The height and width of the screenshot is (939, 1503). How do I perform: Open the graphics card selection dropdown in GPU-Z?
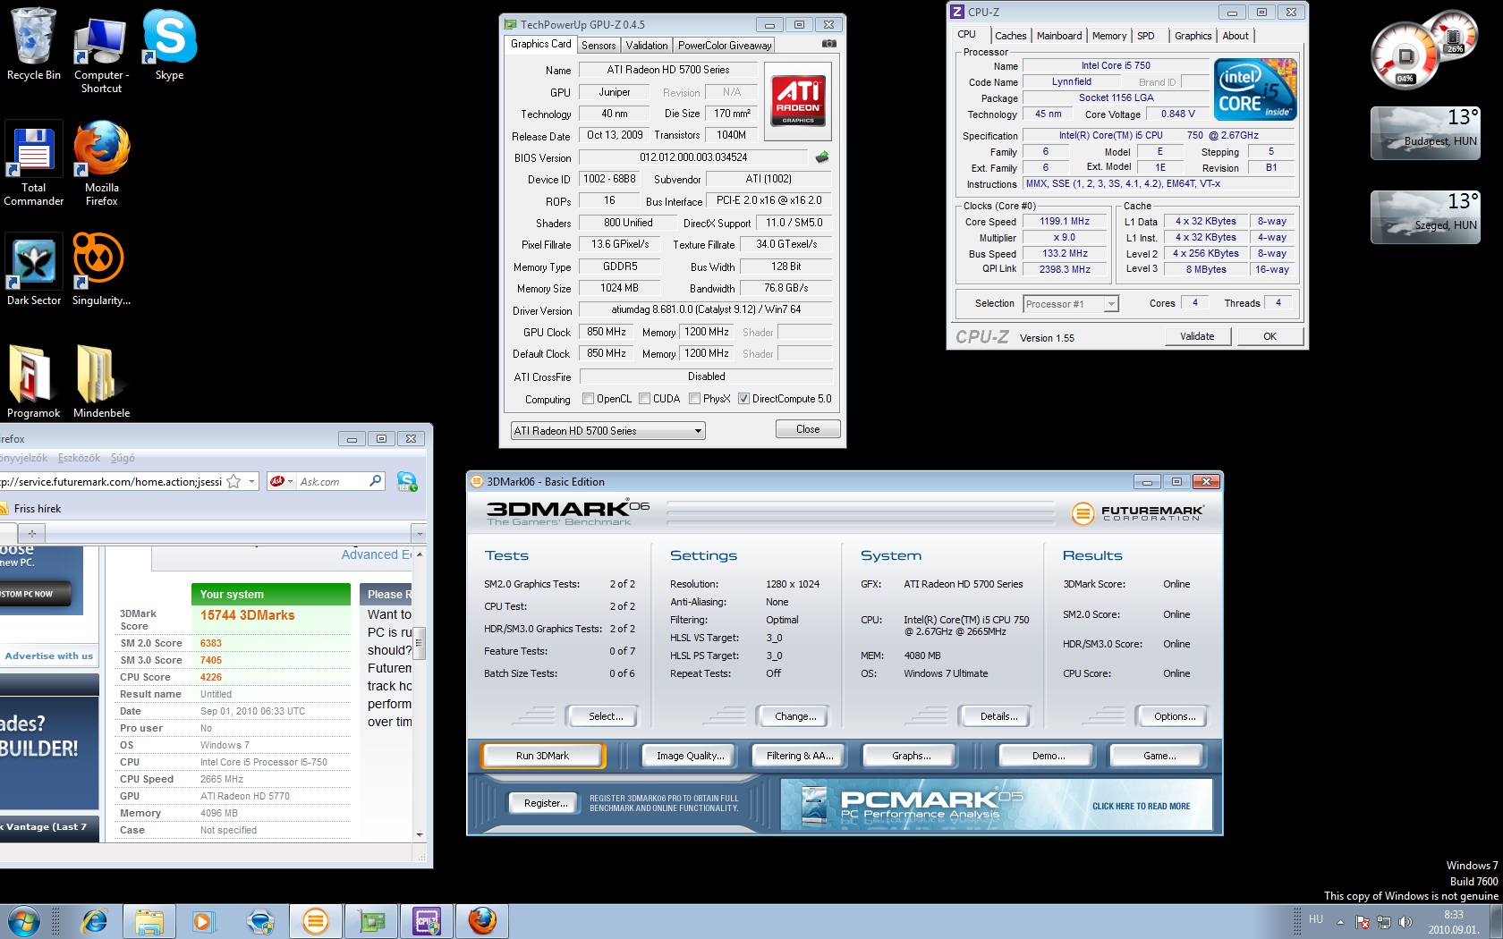click(607, 431)
